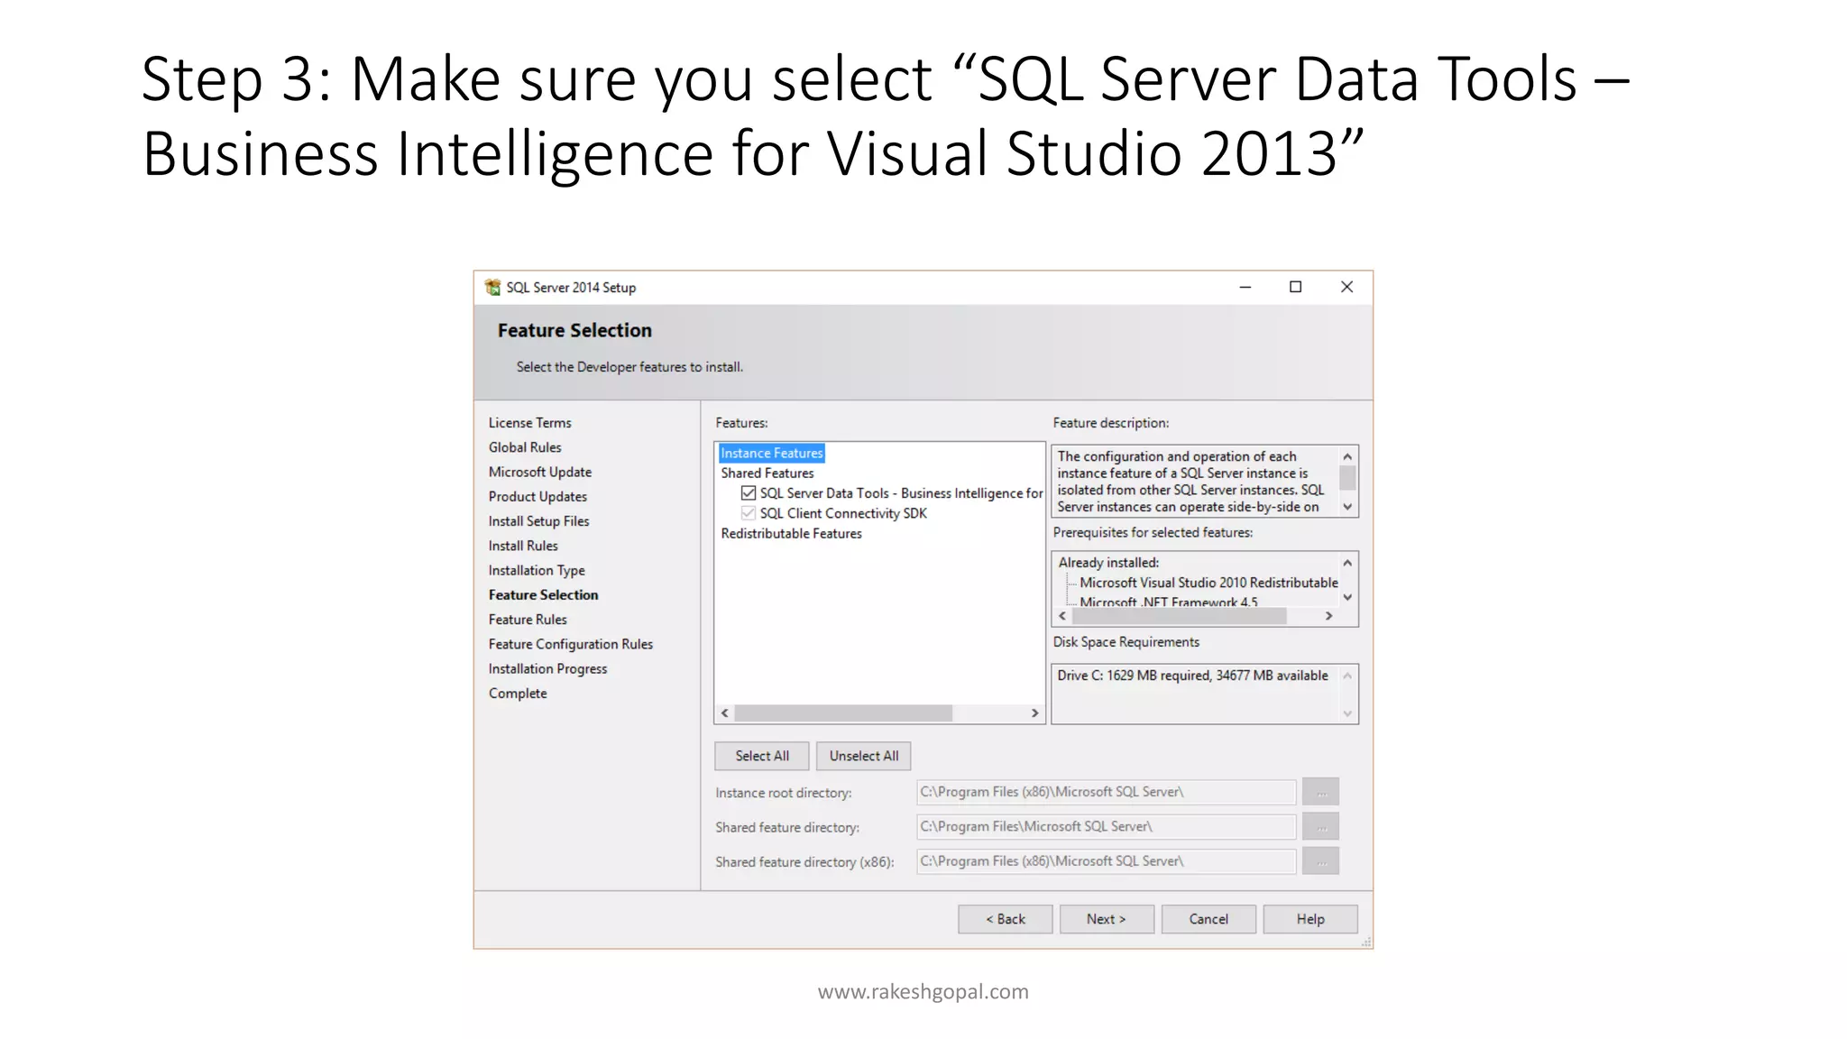Open Microsoft Update step in sidebar
The width and height of the screenshot is (1847, 1039).
pos(540,472)
